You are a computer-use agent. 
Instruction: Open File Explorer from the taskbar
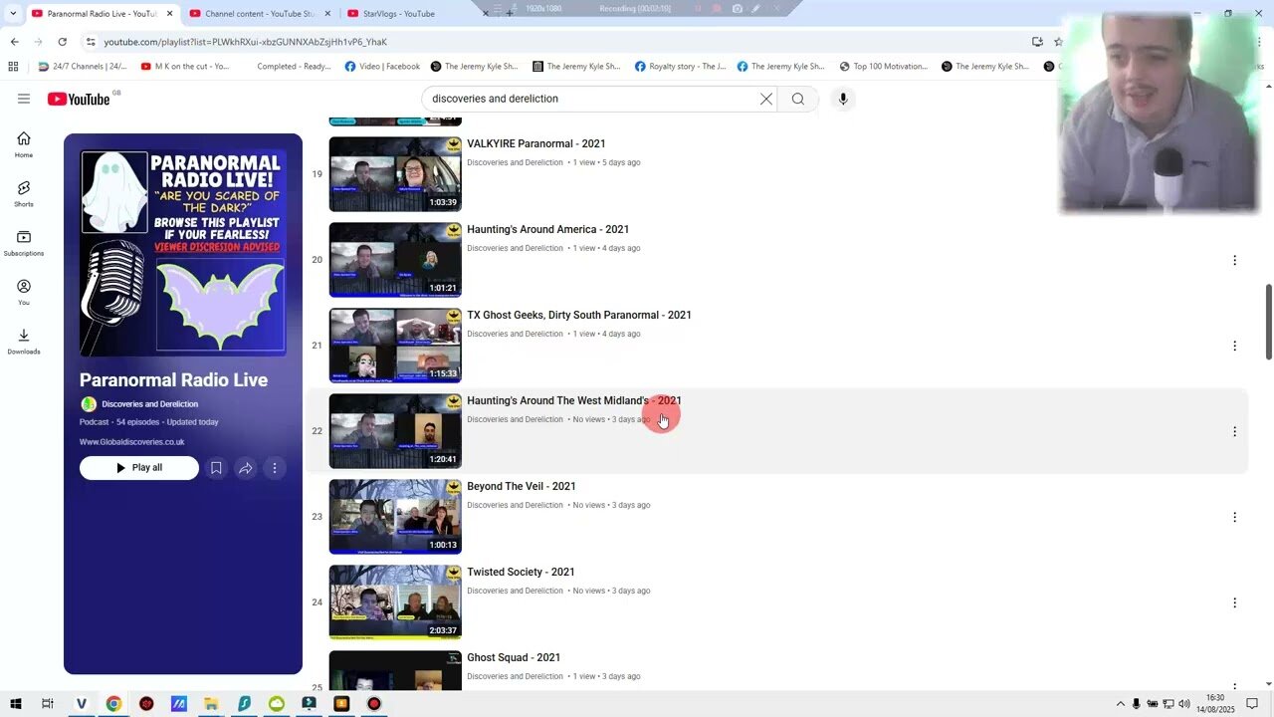[211, 704]
